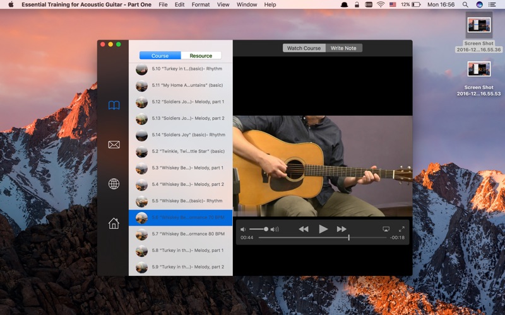Screen dimensions: 505x315
Task: Select lesson 5.9 "Turkey in th...)- Melody, part 2
Action: [x=181, y=267]
